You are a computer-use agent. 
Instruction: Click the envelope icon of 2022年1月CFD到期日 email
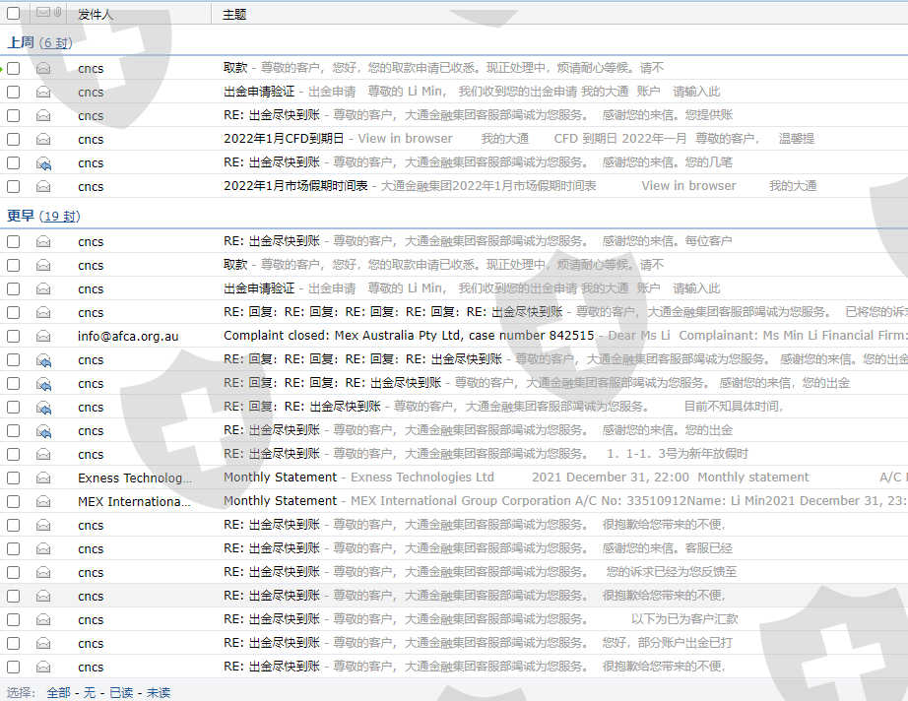(x=43, y=140)
